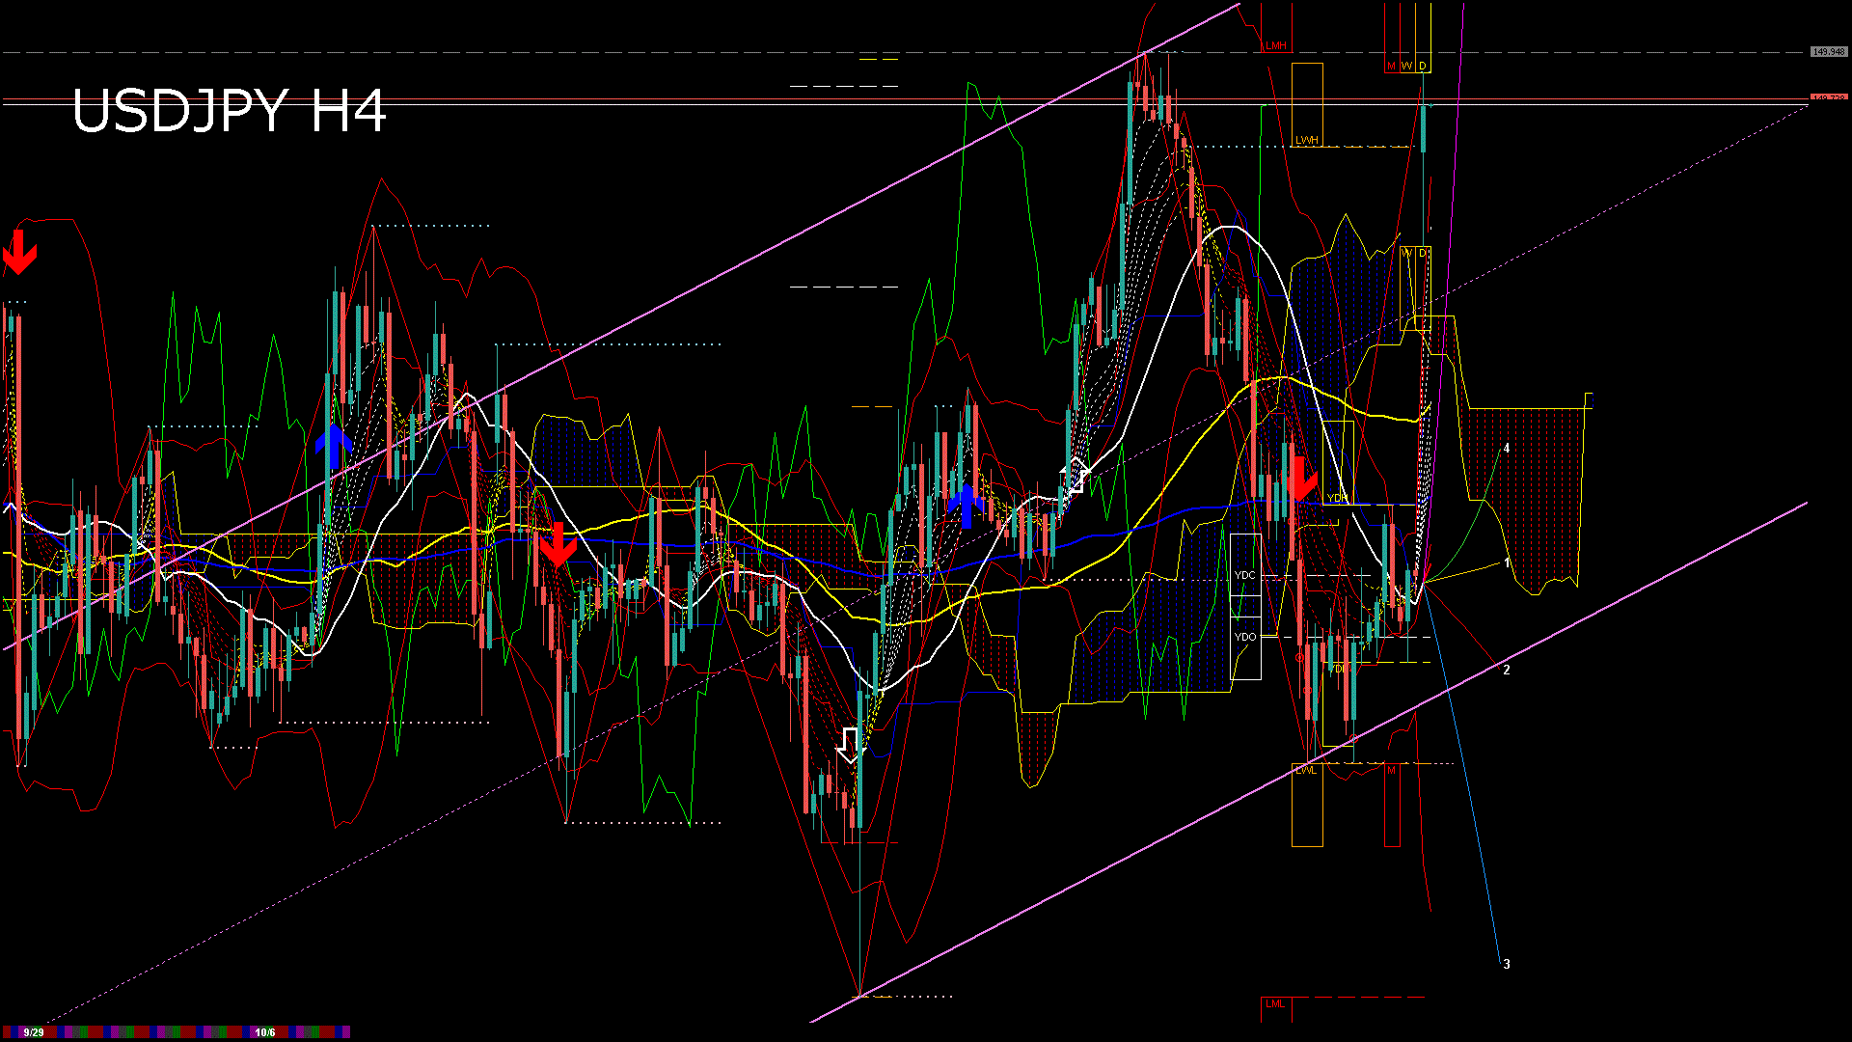Click the red M label at top
Viewport: 1852px width, 1042px height.
[x=1391, y=66]
